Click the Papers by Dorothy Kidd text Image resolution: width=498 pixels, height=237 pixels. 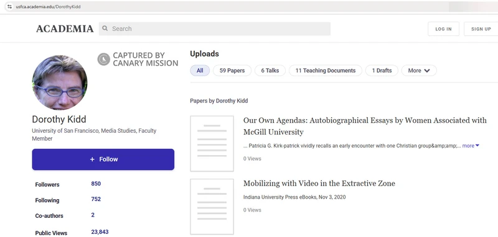pos(219,101)
